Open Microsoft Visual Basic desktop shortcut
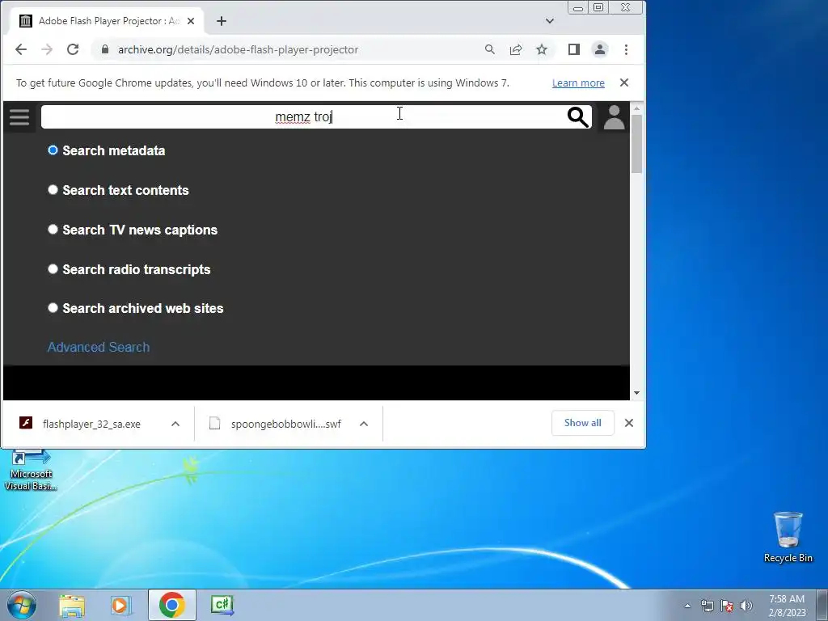828x621 pixels. (x=30, y=469)
